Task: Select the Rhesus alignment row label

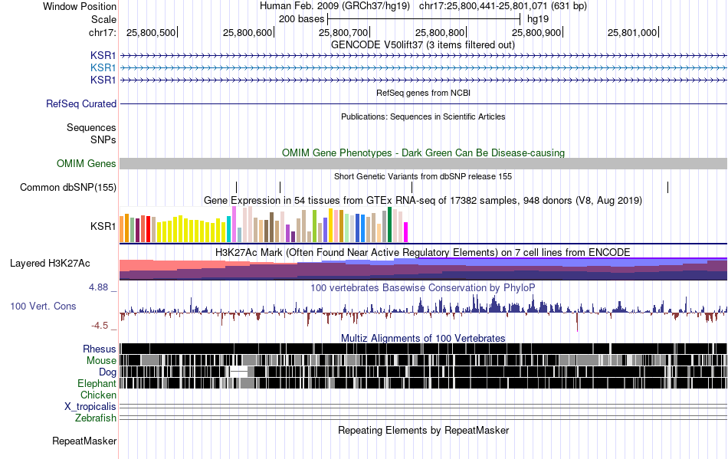Action: click(100, 349)
